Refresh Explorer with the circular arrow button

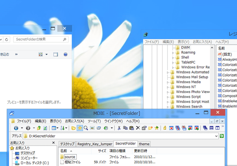coord(7,39)
